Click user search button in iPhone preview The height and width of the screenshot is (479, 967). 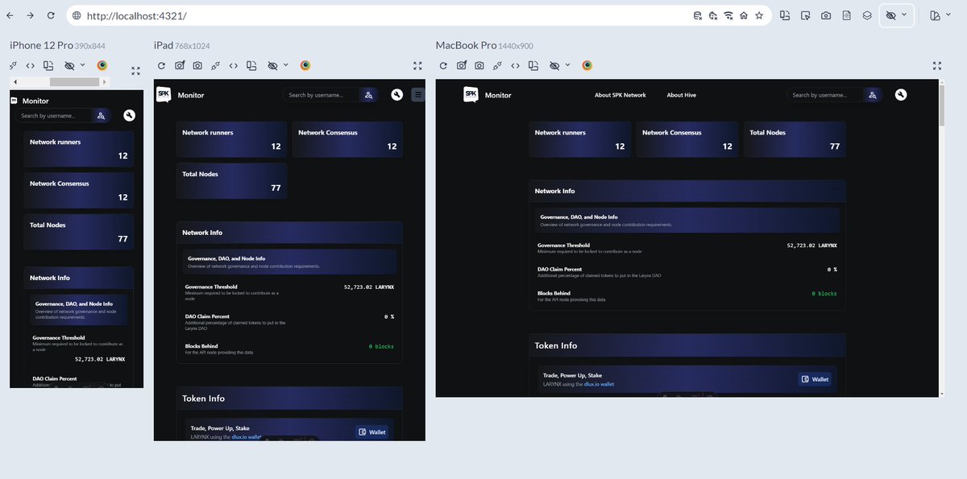(102, 116)
